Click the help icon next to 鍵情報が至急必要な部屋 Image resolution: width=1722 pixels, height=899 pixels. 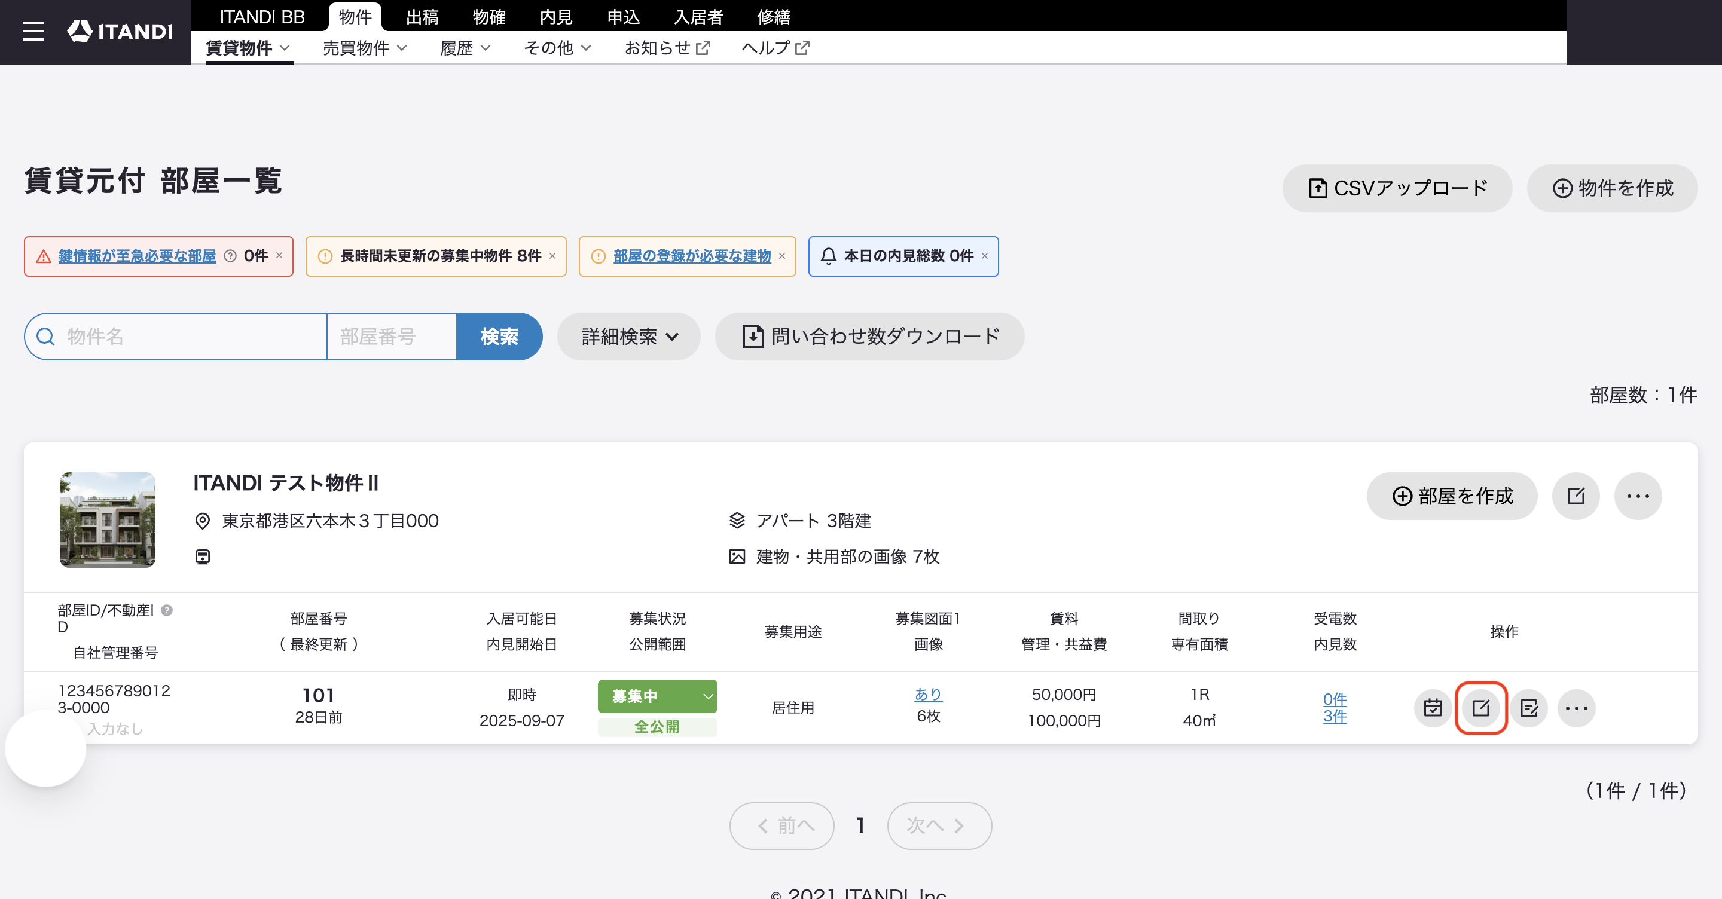click(230, 256)
